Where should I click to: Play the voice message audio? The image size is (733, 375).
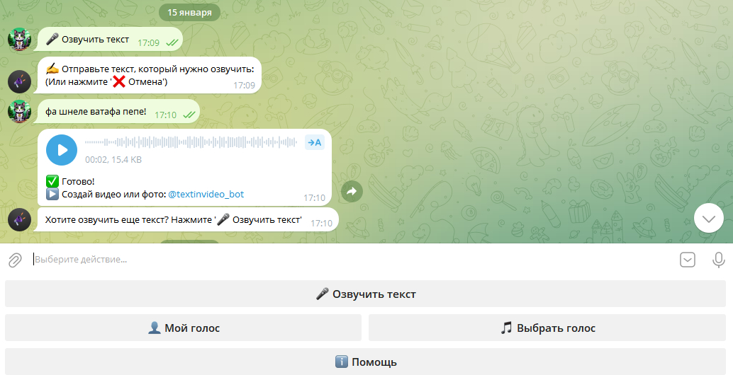[62, 150]
